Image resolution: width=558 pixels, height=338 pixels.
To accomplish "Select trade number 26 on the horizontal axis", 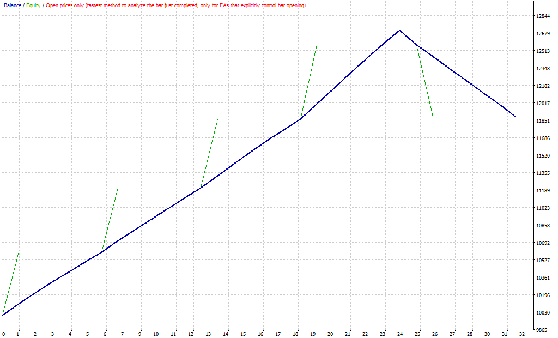I will pyautogui.click(x=434, y=334).
